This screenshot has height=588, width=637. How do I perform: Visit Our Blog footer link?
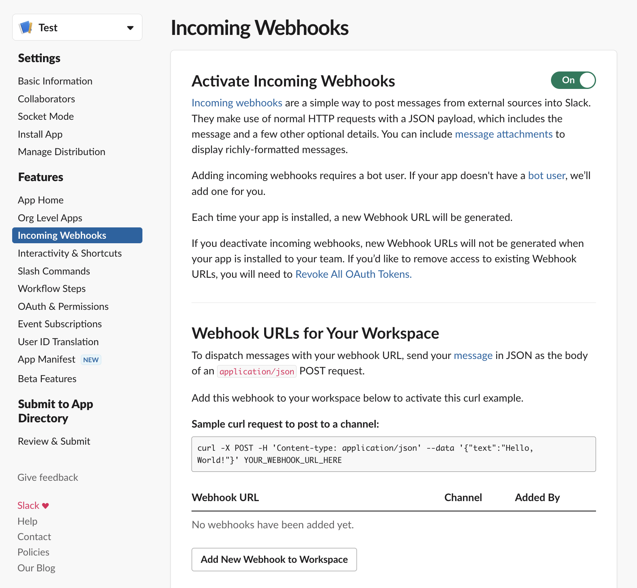(37, 568)
